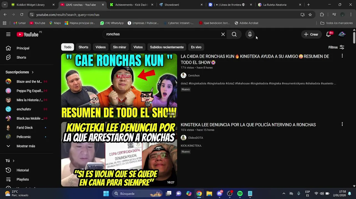Open the taskbar volume control

[322, 194]
